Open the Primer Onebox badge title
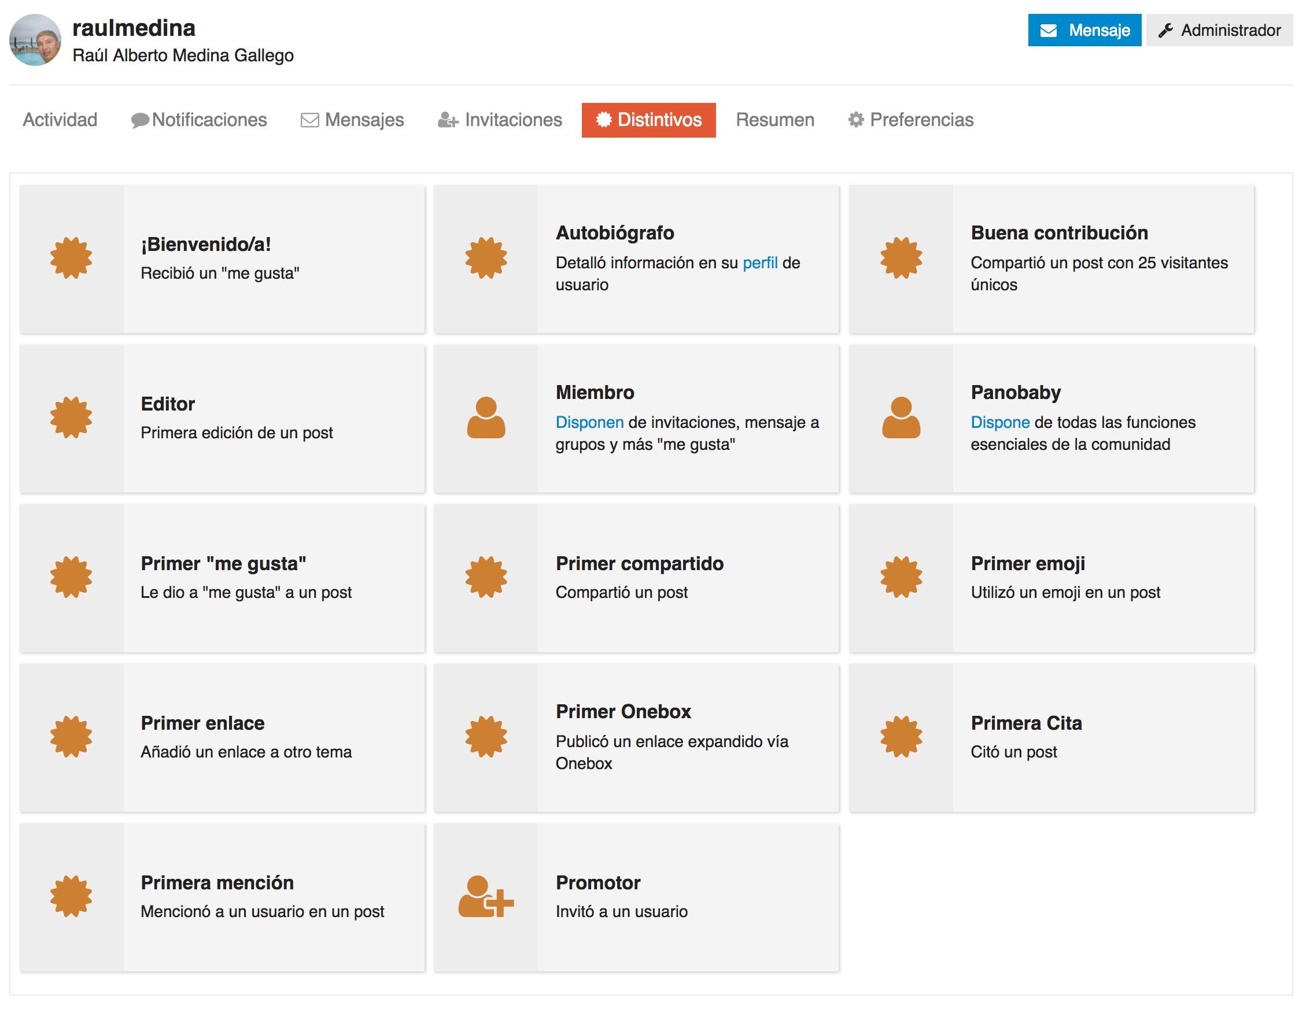 click(x=623, y=711)
